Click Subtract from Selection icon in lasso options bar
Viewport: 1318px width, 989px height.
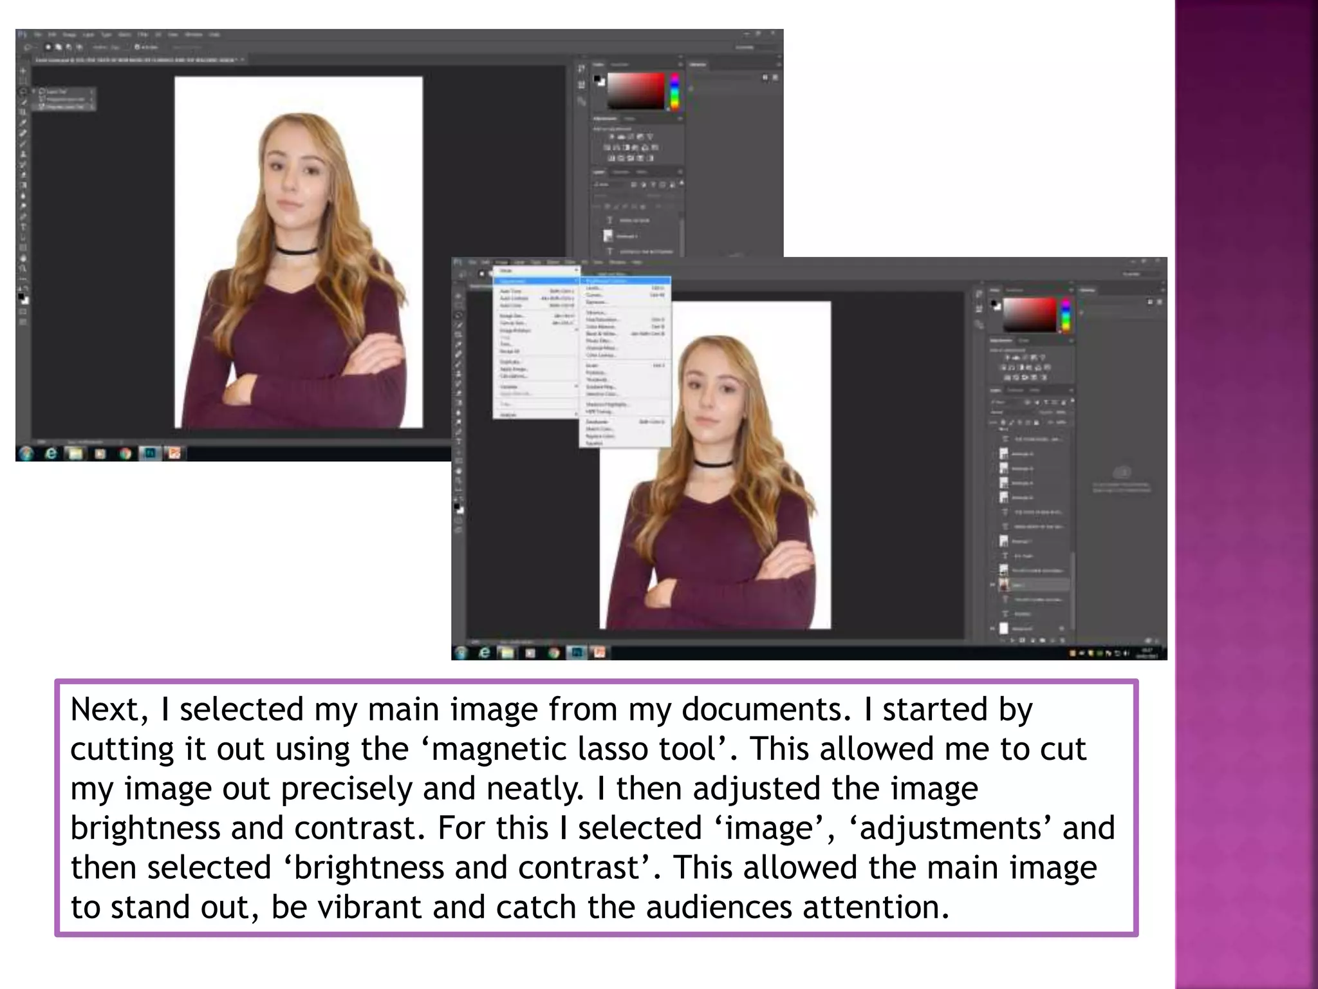[x=69, y=47]
